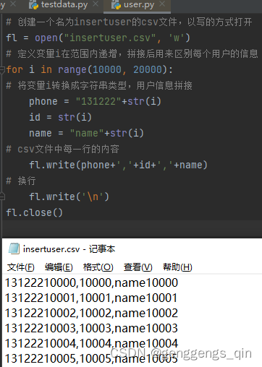
Task: Close the user.py tab
Action: 162,4
